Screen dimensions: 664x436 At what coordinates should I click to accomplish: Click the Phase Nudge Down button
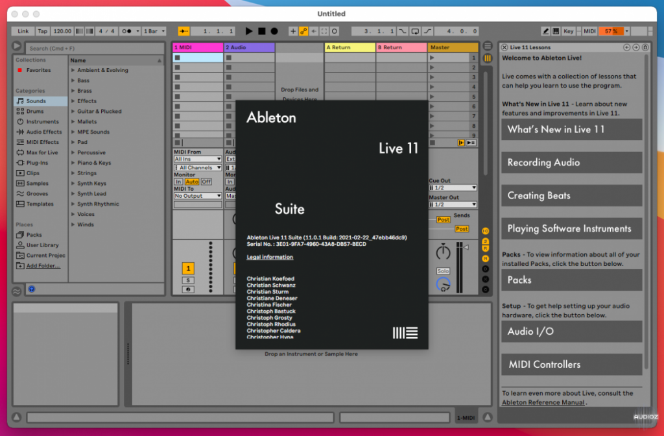point(79,31)
